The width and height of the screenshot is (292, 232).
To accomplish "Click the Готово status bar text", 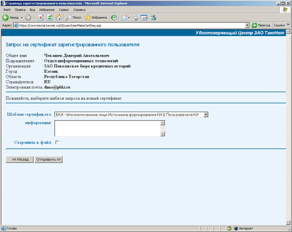I will tap(12, 228).
